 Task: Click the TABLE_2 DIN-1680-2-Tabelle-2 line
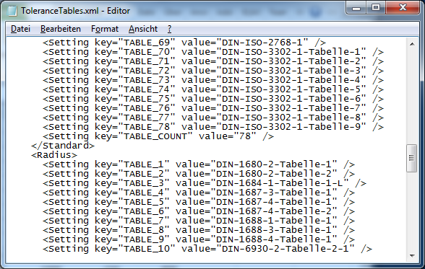pos(199,174)
